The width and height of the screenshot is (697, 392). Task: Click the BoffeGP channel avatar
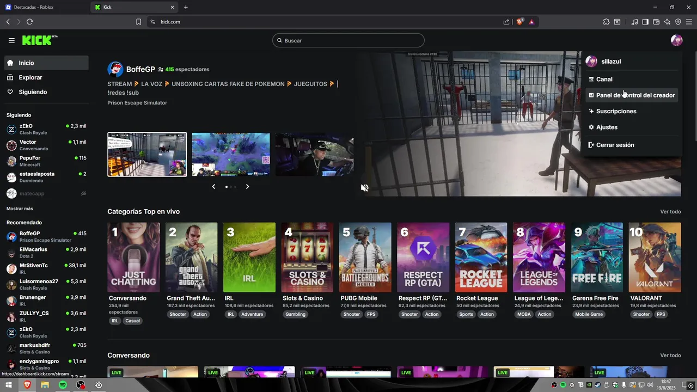(115, 69)
